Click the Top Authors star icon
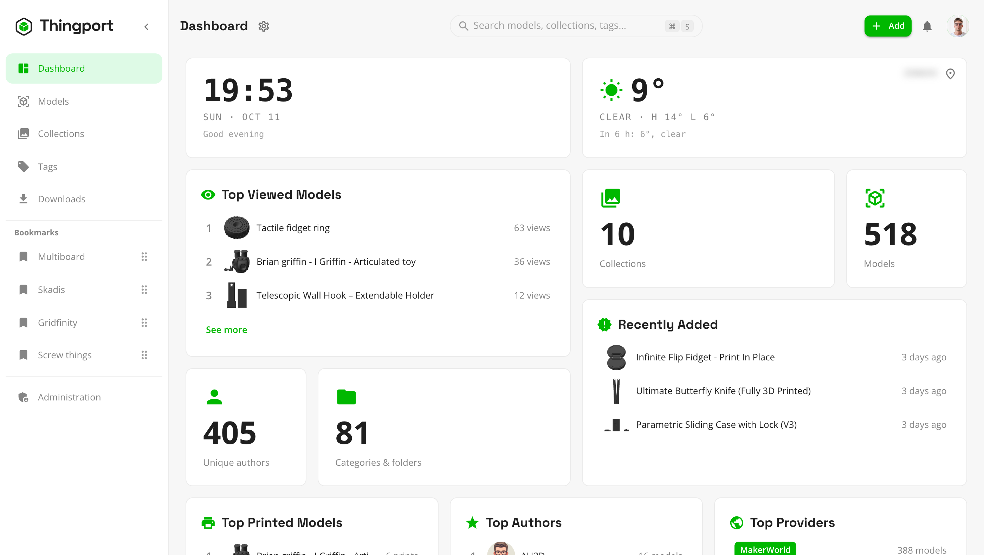Screen dimensions: 984x555 [x=472, y=522]
